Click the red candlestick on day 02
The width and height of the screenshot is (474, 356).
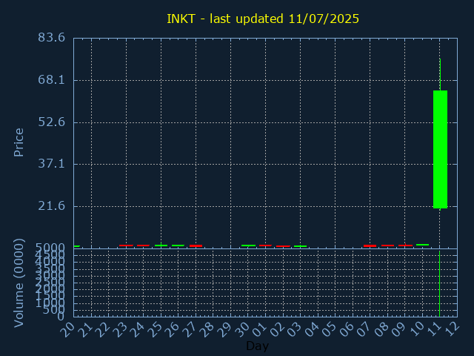pyautogui.click(x=283, y=246)
